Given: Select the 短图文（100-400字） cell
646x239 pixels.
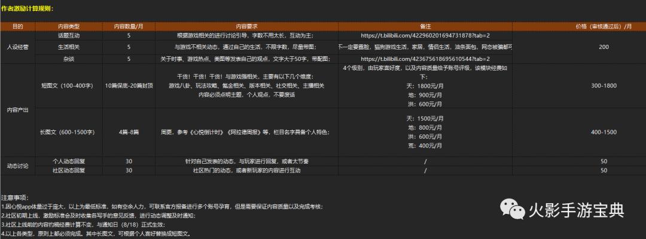Looking at the screenshot, I should click(x=69, y=85).
